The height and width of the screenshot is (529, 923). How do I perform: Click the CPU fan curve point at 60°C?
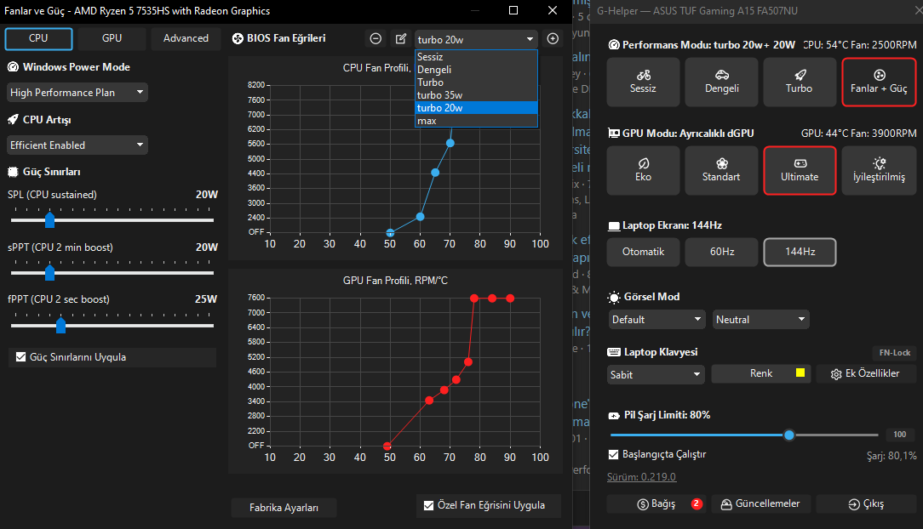(x=421, y=217)
